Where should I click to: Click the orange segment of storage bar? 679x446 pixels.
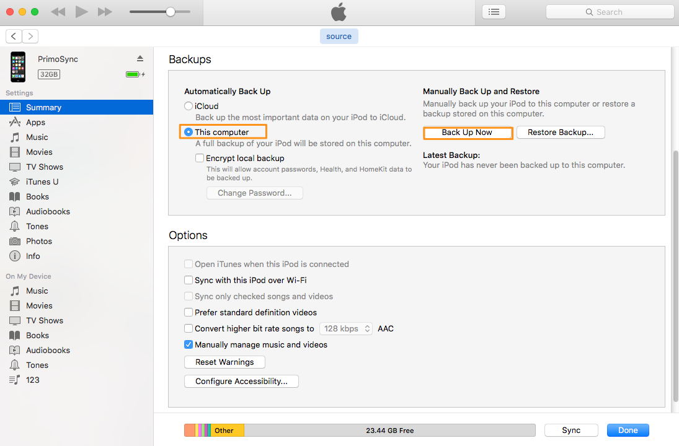click(x=190, y=430)
